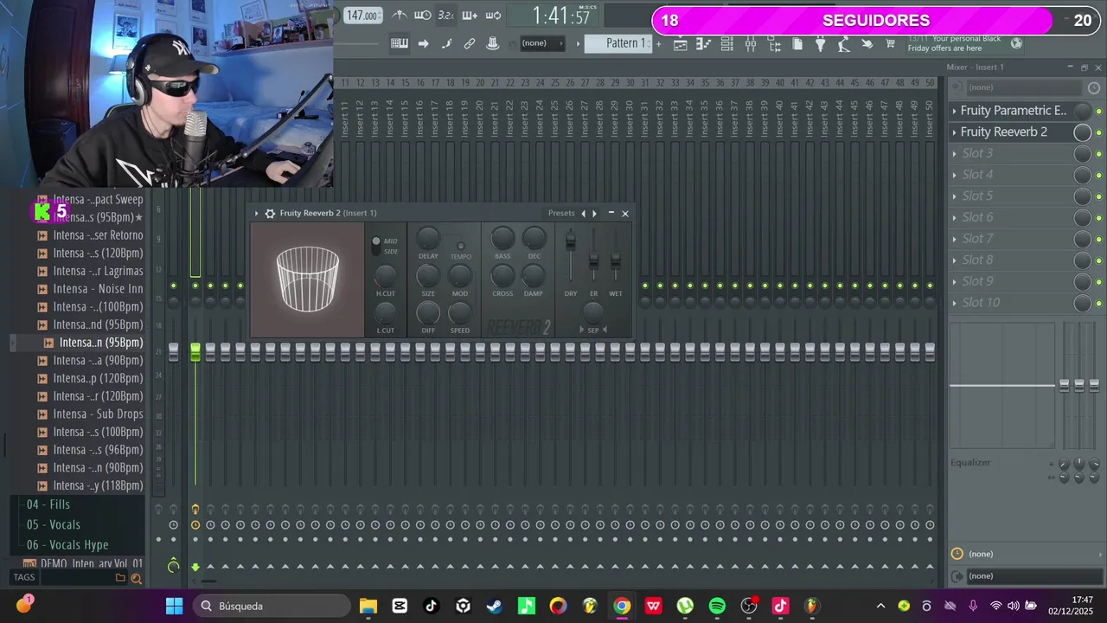This screenshot has height=623, width=1107.
Task: Click Fruity Reeverb 2 slot name
Action: click(x=1004, y=132)
